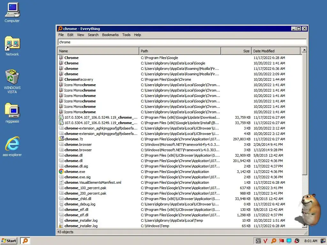
Task: Sort results by Size column header
Action: [236, 51]
